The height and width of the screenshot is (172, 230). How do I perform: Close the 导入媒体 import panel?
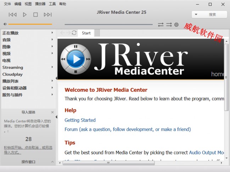pos(52,112)
